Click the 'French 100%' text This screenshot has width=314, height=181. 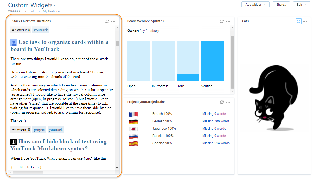click(x=162, y=114)
